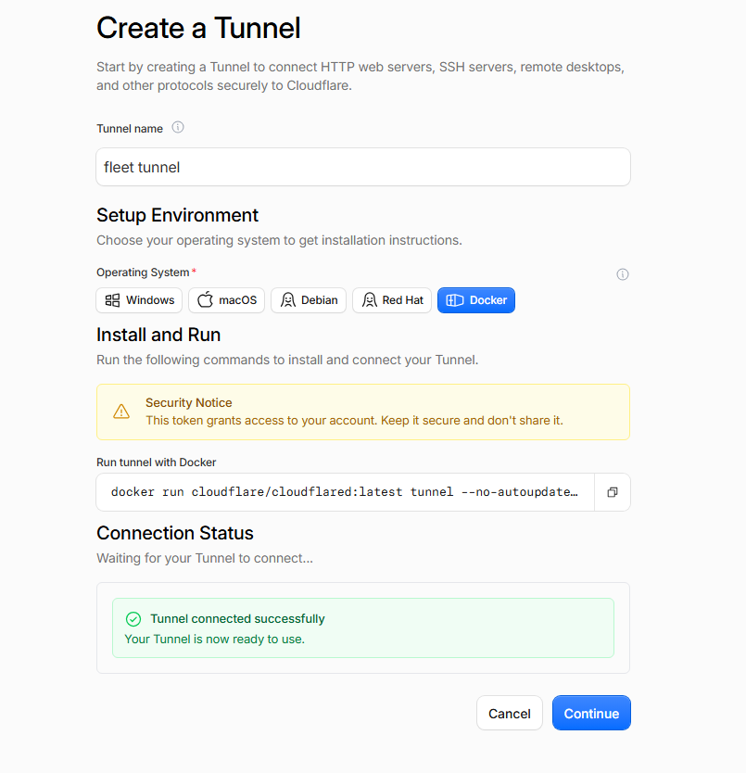This screenshot has width=746, height=773.
Task: Click the 'Tunnel connected successfully' message
Action: 237,619
